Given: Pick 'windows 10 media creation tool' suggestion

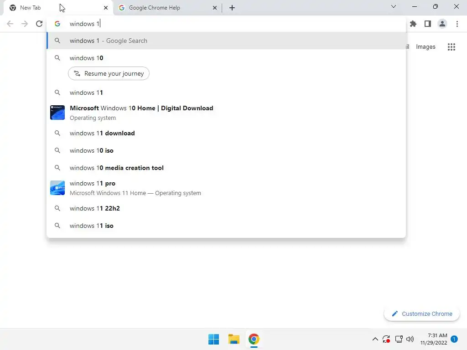Looking at the screenshot, I should pyautogui.click(x=226, y=168).
